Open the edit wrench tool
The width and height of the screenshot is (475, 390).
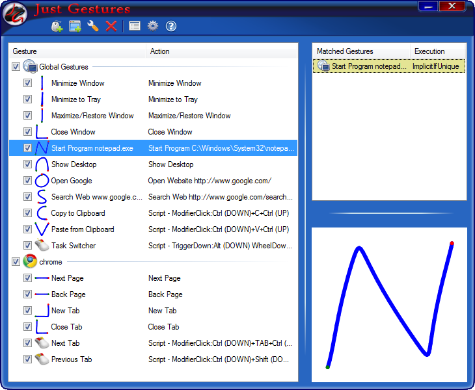coord(93,26)
